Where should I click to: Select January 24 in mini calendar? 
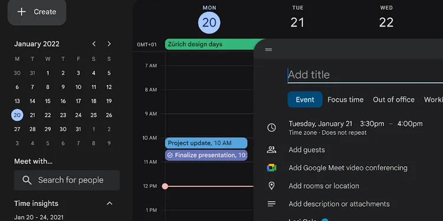tap(78, 115)
